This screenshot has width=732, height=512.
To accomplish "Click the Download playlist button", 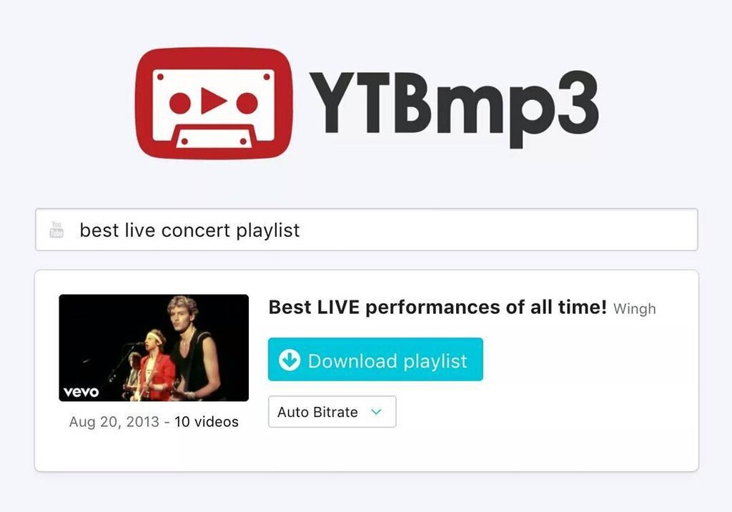I will (x=375, y=359).
